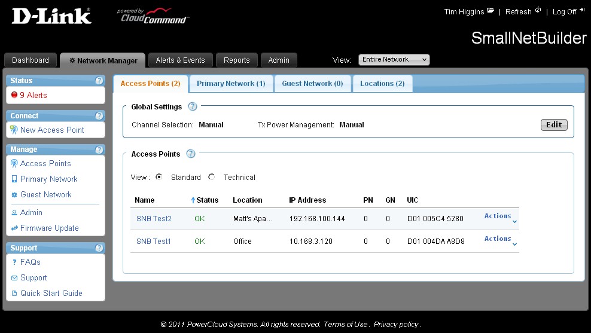The height and width of the screenshot is (333, 591).
Task: Open the top Admin tab
Action: point(279,60)
